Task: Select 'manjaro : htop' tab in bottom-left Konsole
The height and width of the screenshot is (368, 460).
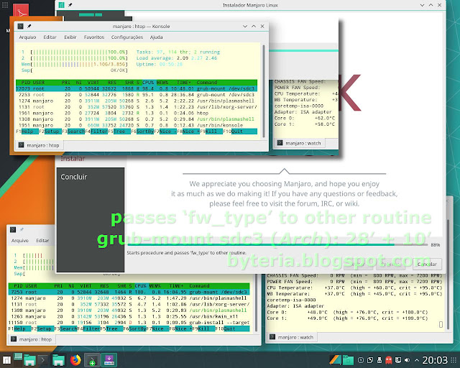Action: tap(32, 339)
